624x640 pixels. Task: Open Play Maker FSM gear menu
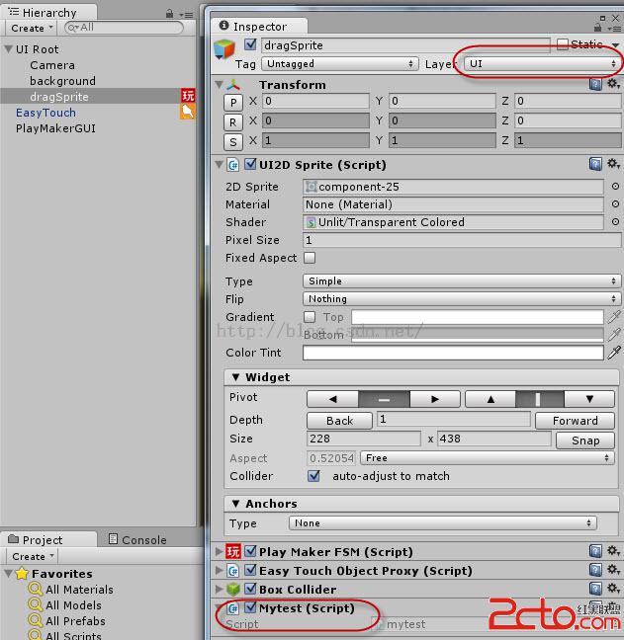click(613, 551)
